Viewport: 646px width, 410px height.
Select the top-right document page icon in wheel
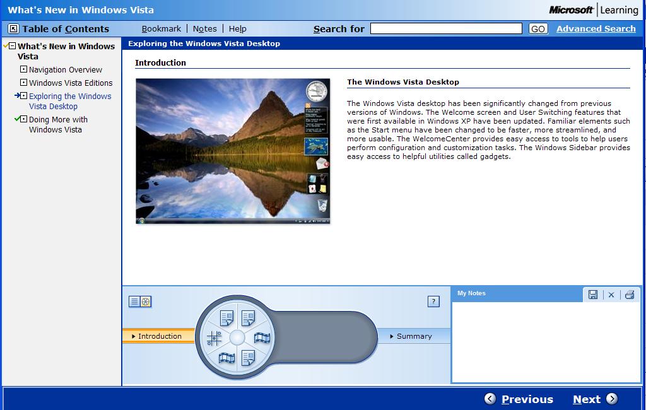coord(248,318)
